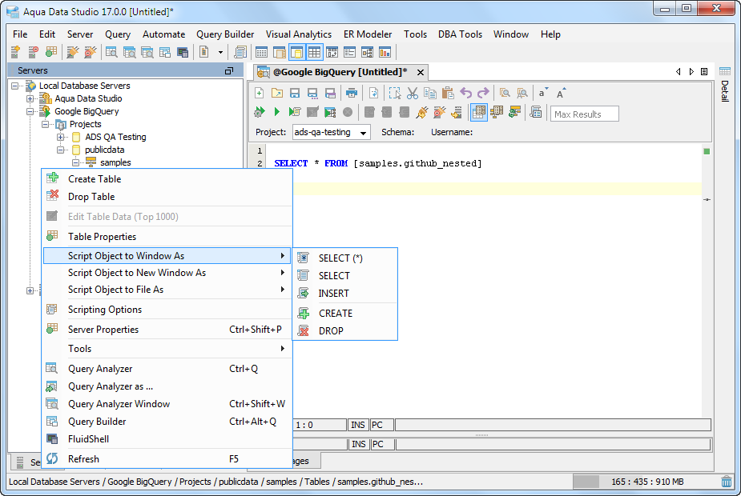The height and width of the screenshot is (496, 741).
Task: Click the reconnect plug icon in query toolbar
Action: 421,112
